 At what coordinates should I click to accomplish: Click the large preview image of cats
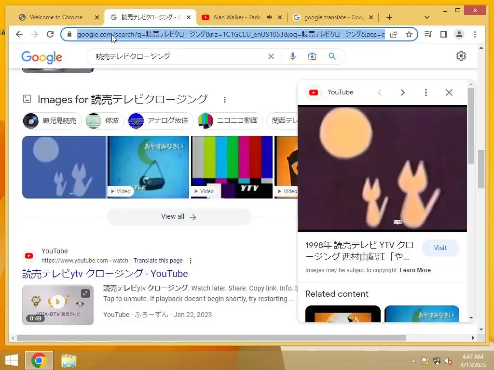[x=382, y=168]
